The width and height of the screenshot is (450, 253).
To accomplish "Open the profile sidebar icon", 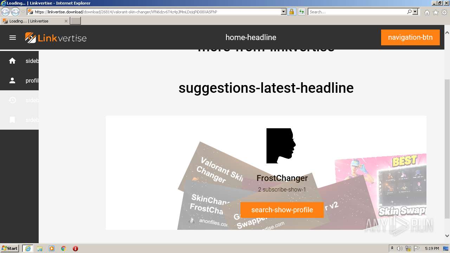I will pyautogui.click(x=12, y=80).
